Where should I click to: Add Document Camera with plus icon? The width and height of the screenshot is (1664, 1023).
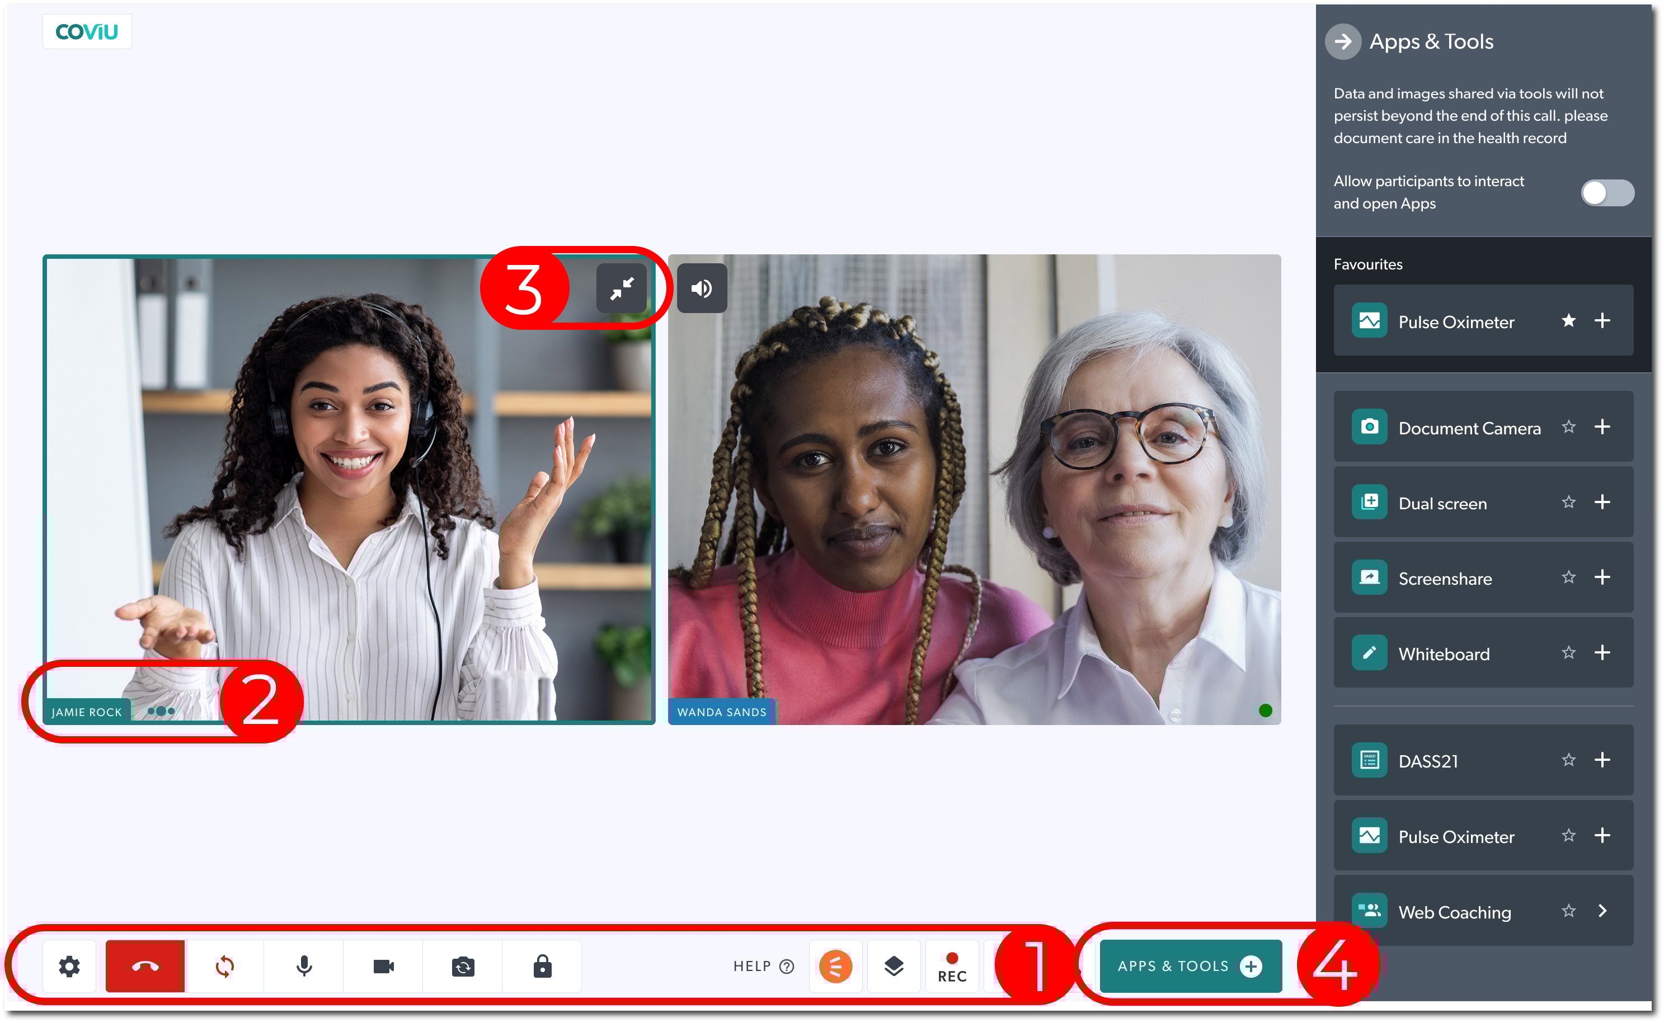[1602, 427]
